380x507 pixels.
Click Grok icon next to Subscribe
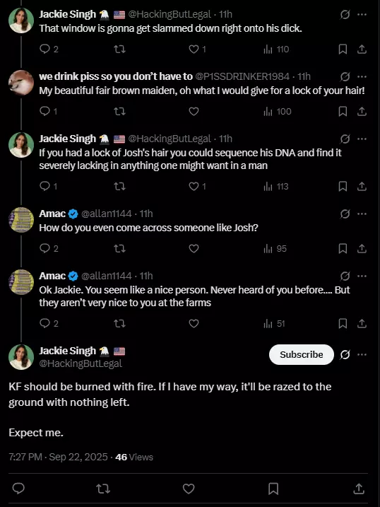coord(345,355)
